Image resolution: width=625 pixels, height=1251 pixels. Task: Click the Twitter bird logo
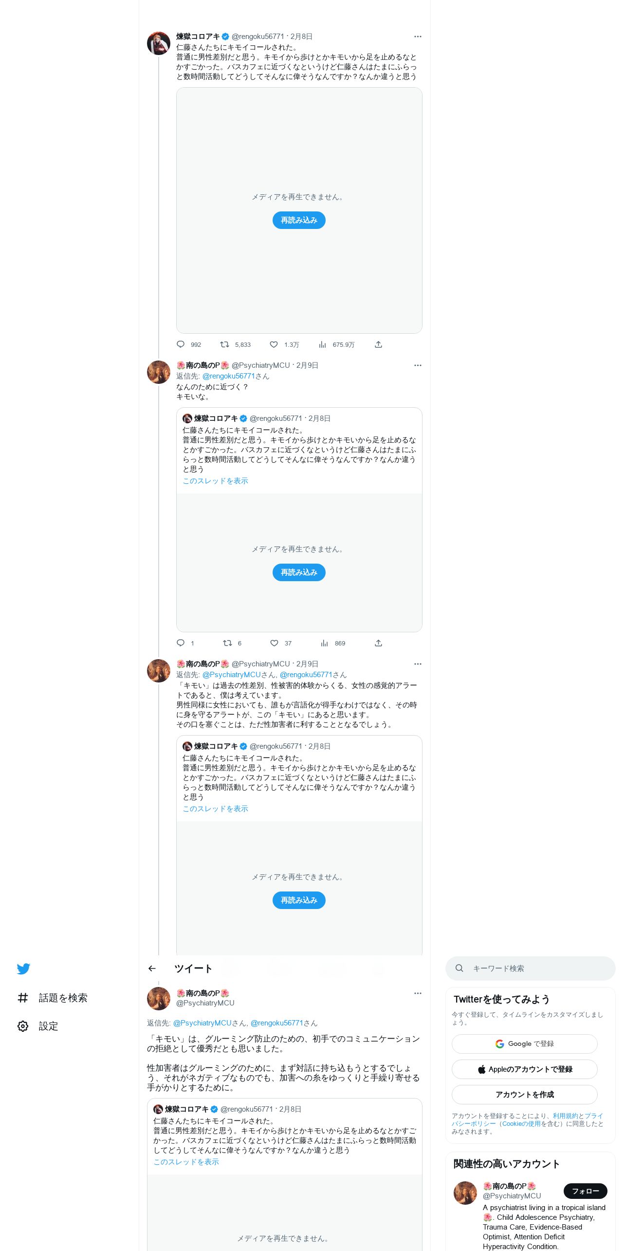coord(23,968)
